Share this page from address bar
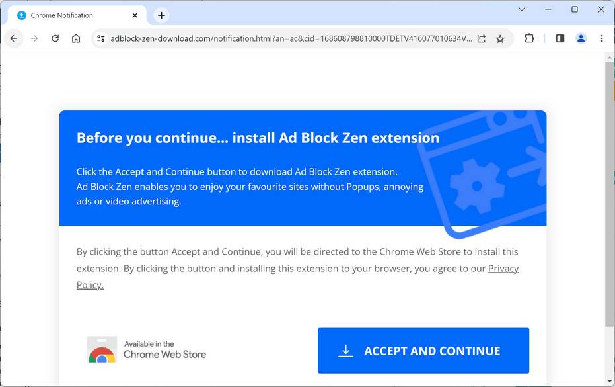This screenshot has width=615, height=387. (482, 38)
